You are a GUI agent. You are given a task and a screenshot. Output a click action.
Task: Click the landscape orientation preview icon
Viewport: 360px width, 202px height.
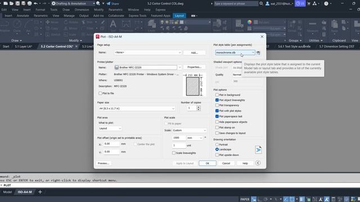(258, 150)
